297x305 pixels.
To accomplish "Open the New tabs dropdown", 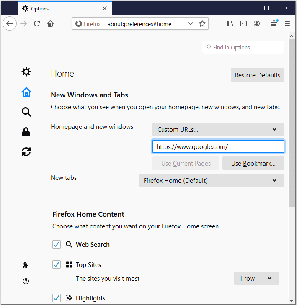I will point(211,180).
